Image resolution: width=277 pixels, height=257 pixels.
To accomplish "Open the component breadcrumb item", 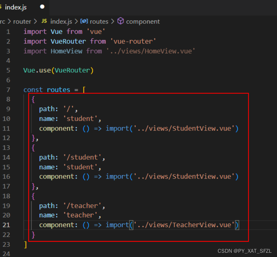I will (143, 21).
